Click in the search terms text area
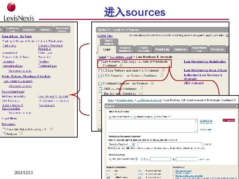239x179 pixels. 151,126
